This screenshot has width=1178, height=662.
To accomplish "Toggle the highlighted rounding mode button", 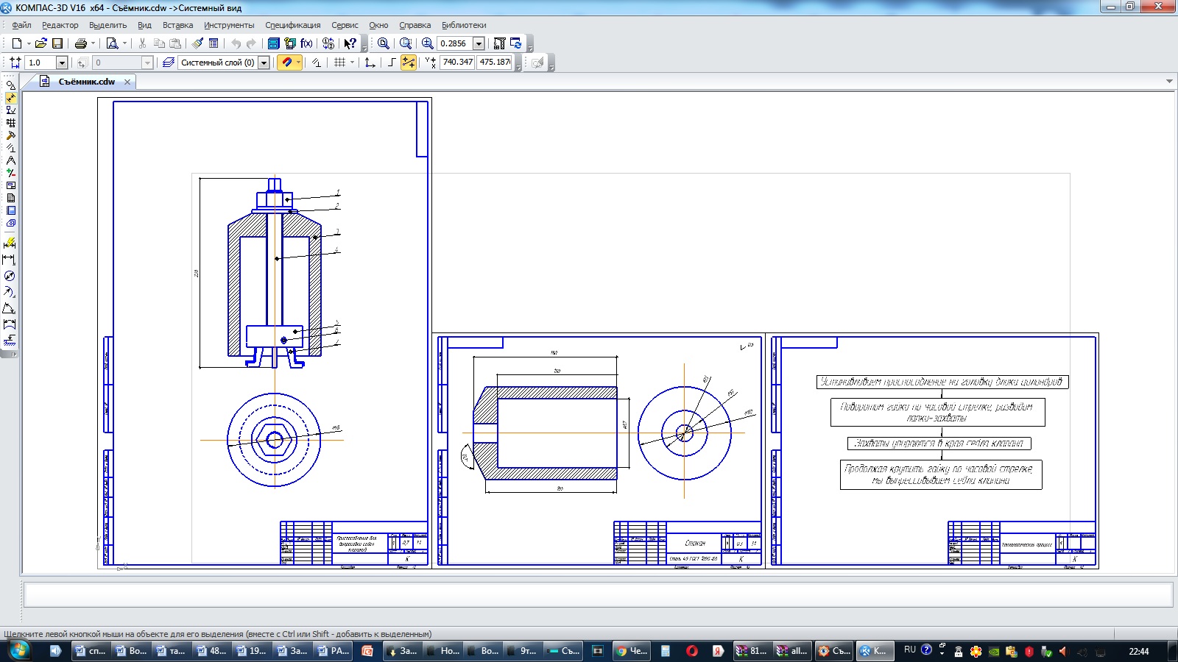I will click(409, 63).
